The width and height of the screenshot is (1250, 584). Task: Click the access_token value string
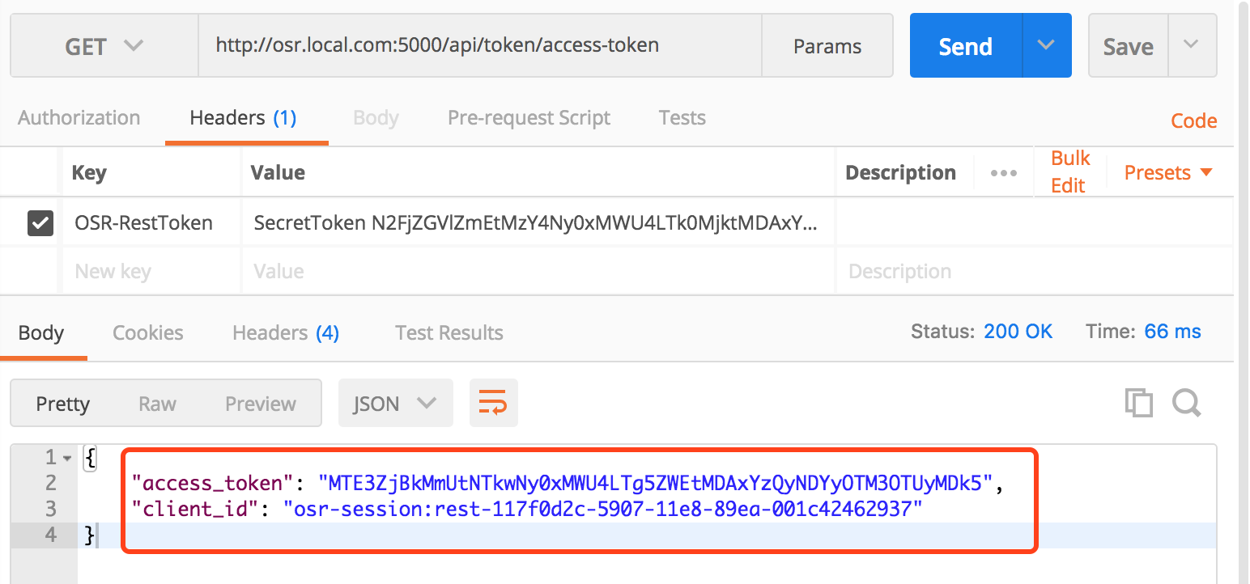pos(656,484)
